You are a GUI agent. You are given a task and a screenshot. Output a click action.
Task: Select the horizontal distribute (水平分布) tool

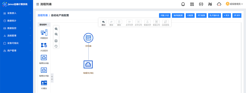138,22
